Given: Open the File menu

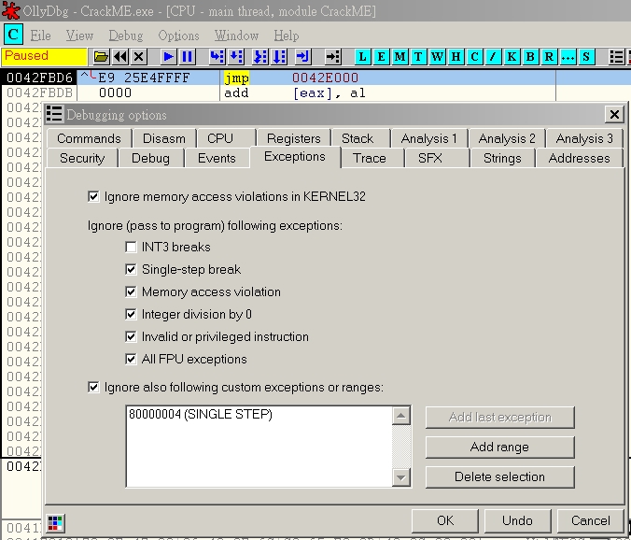Looking at the screenshot, I should (41, 36).
